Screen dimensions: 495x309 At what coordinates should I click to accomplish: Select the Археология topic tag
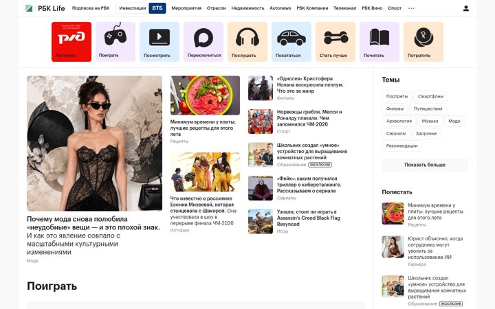pyautogui.click(x=399, y=121)
